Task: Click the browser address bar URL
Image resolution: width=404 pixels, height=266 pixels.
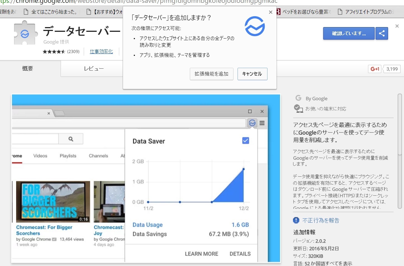Action: [139, 2]
